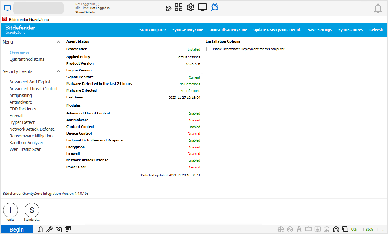This screenshot has width=388, height=234.
Task: Take a screenshot with the camera icon
Action: pyautogui.click(x=59, y=229)
